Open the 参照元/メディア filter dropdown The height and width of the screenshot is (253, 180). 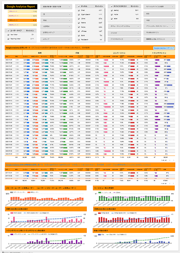[56, 33]
